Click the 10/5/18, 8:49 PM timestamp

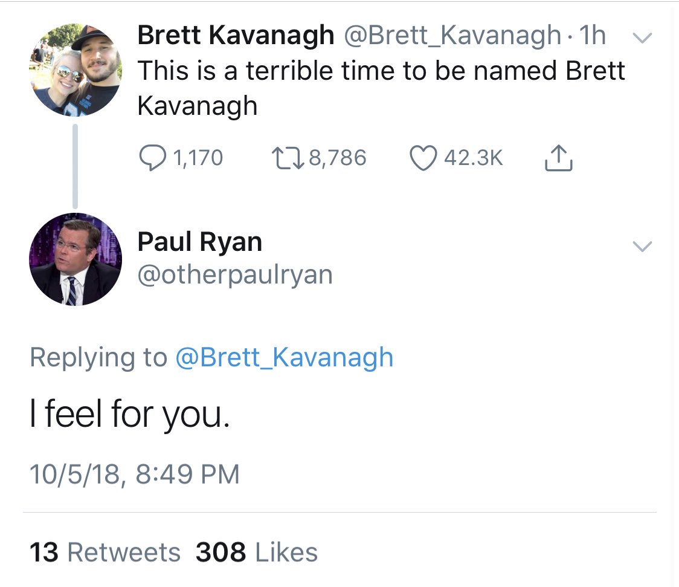[x=135, y=473]
